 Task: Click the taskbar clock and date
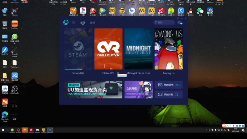pyautogui.click(x=235, y=130)
